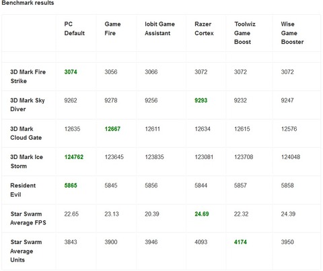Screen dimensions: 323x271
Task: Select the 3D Mark Ice Storm label
Action: [26, 161]
